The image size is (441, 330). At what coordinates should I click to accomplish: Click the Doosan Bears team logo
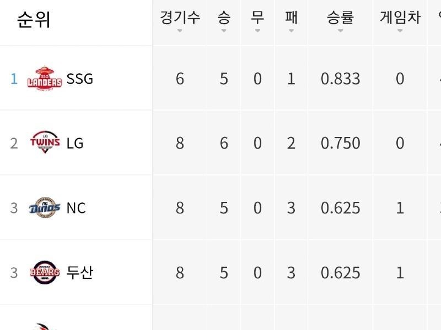(x=45, y=272)
